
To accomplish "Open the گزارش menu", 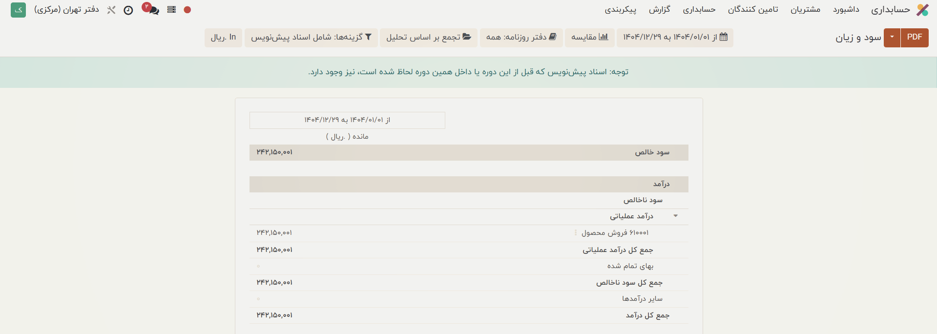I will (659, 10).
